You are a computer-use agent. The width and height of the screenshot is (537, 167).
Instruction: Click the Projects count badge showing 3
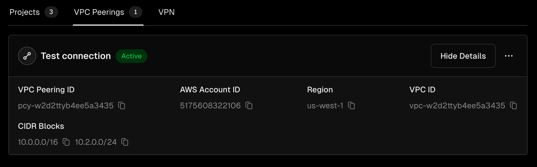pyautogui.click(x=51, y=12)
